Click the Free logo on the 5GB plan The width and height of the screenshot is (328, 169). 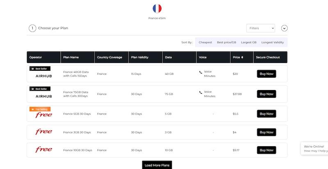pos(44,115)
